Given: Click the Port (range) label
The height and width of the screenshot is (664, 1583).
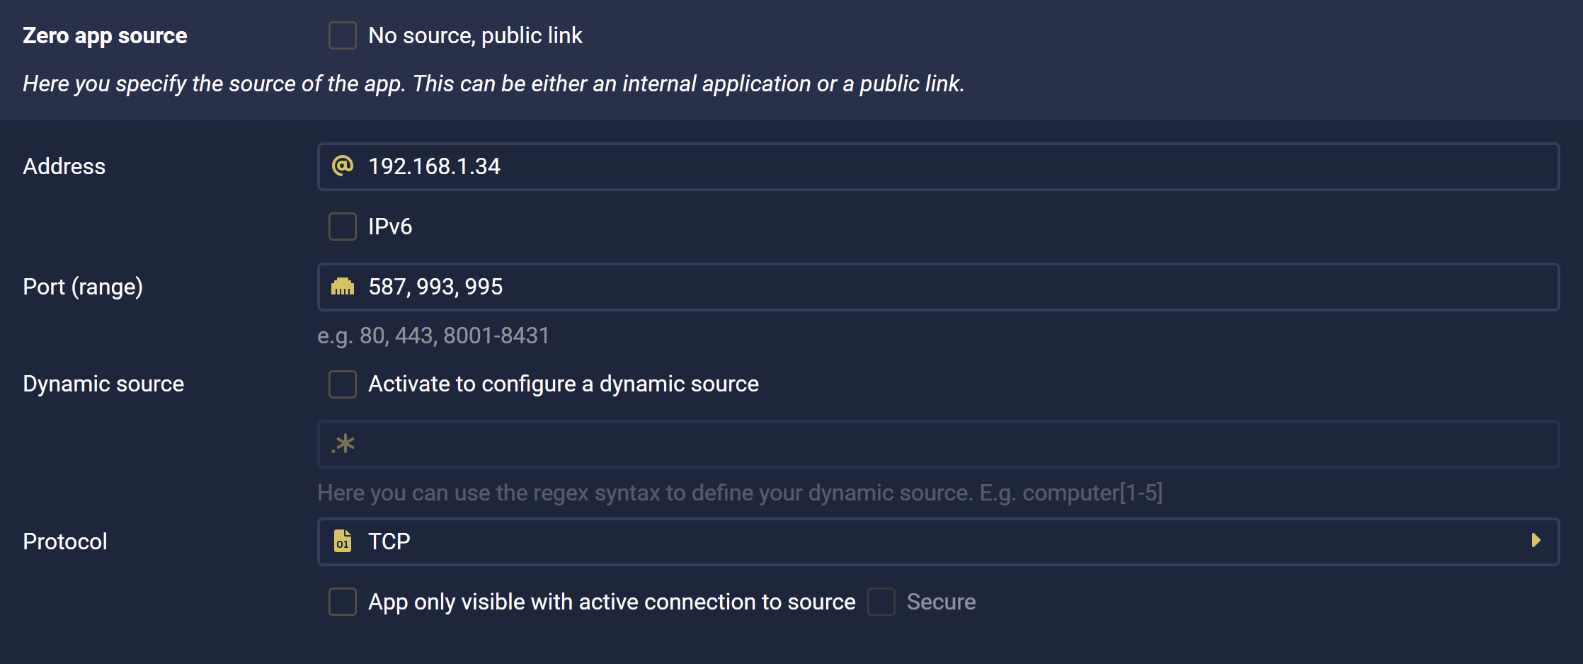Looking at the screenshot, I should click(x=83, y=287).
